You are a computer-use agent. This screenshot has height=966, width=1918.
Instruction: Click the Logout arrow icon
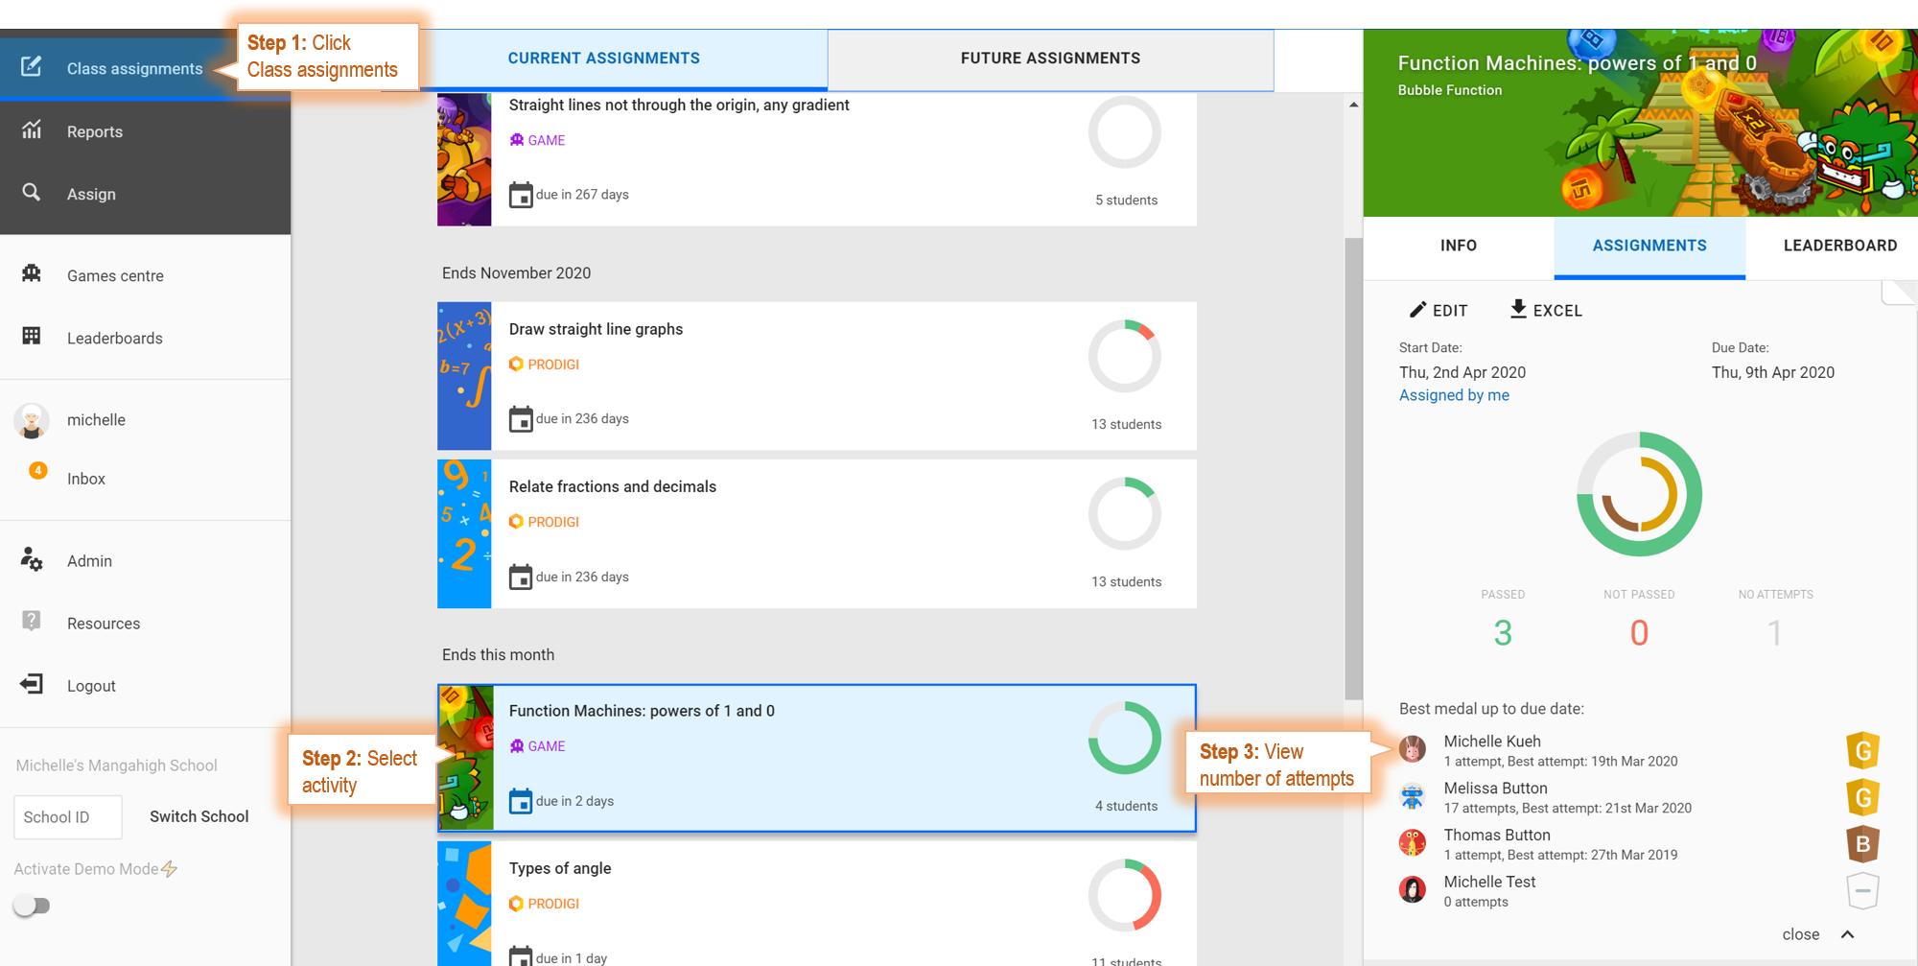pos(32,684)
